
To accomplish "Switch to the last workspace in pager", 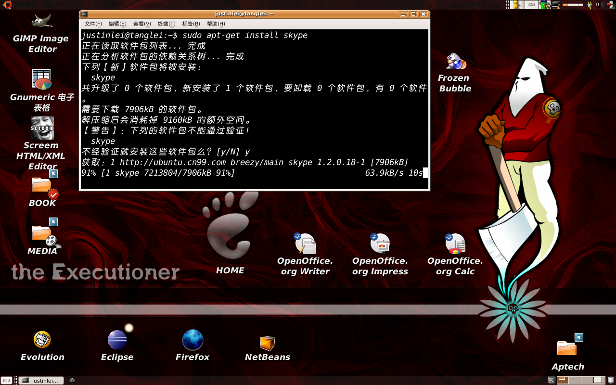I will click(599, 380).
